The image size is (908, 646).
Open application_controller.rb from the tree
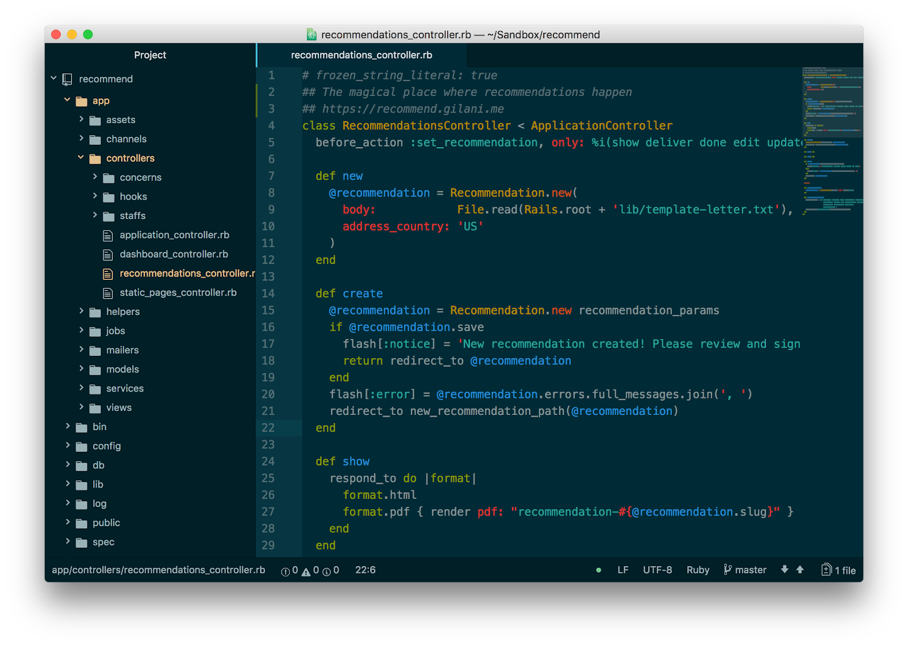pyautogui.click(x=174, y=235)
